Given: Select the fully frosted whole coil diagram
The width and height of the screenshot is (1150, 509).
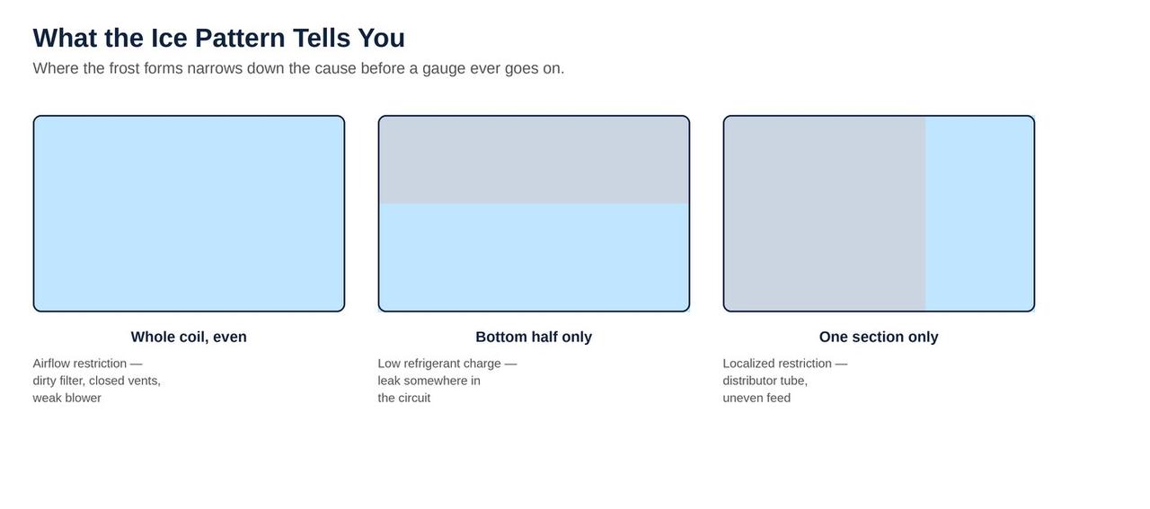Looking at the screenshot, I should click(x=189, y=214).
